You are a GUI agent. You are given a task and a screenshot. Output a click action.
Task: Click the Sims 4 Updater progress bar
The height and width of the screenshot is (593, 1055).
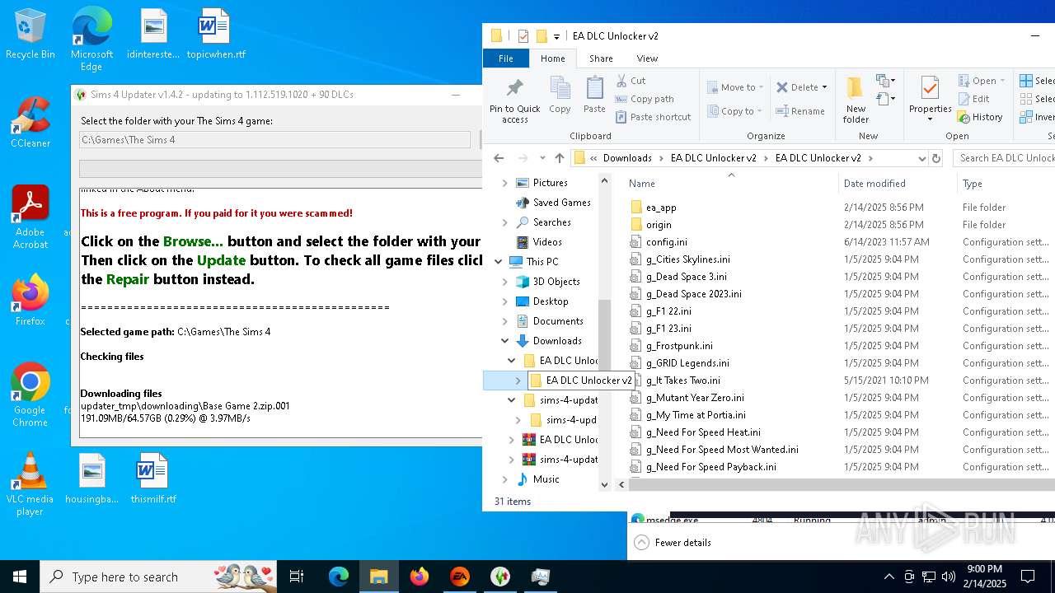(280, 168)
